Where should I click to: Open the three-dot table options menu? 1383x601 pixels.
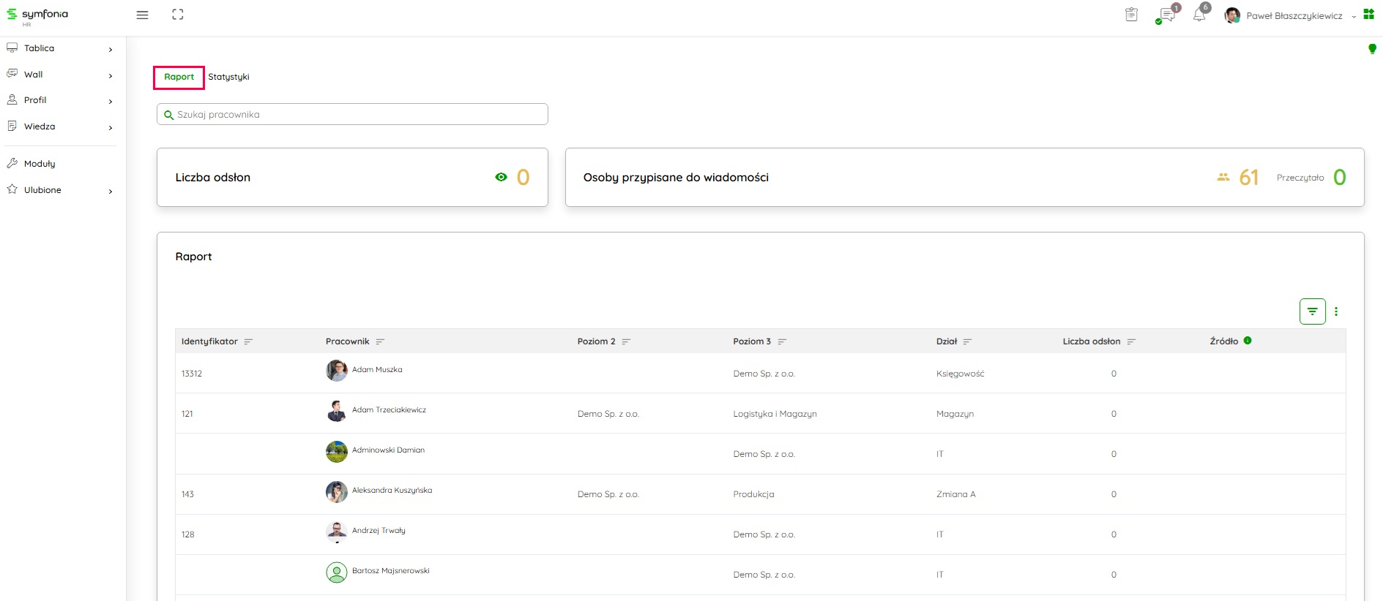pyautogui.click(x=1336, y=311)
